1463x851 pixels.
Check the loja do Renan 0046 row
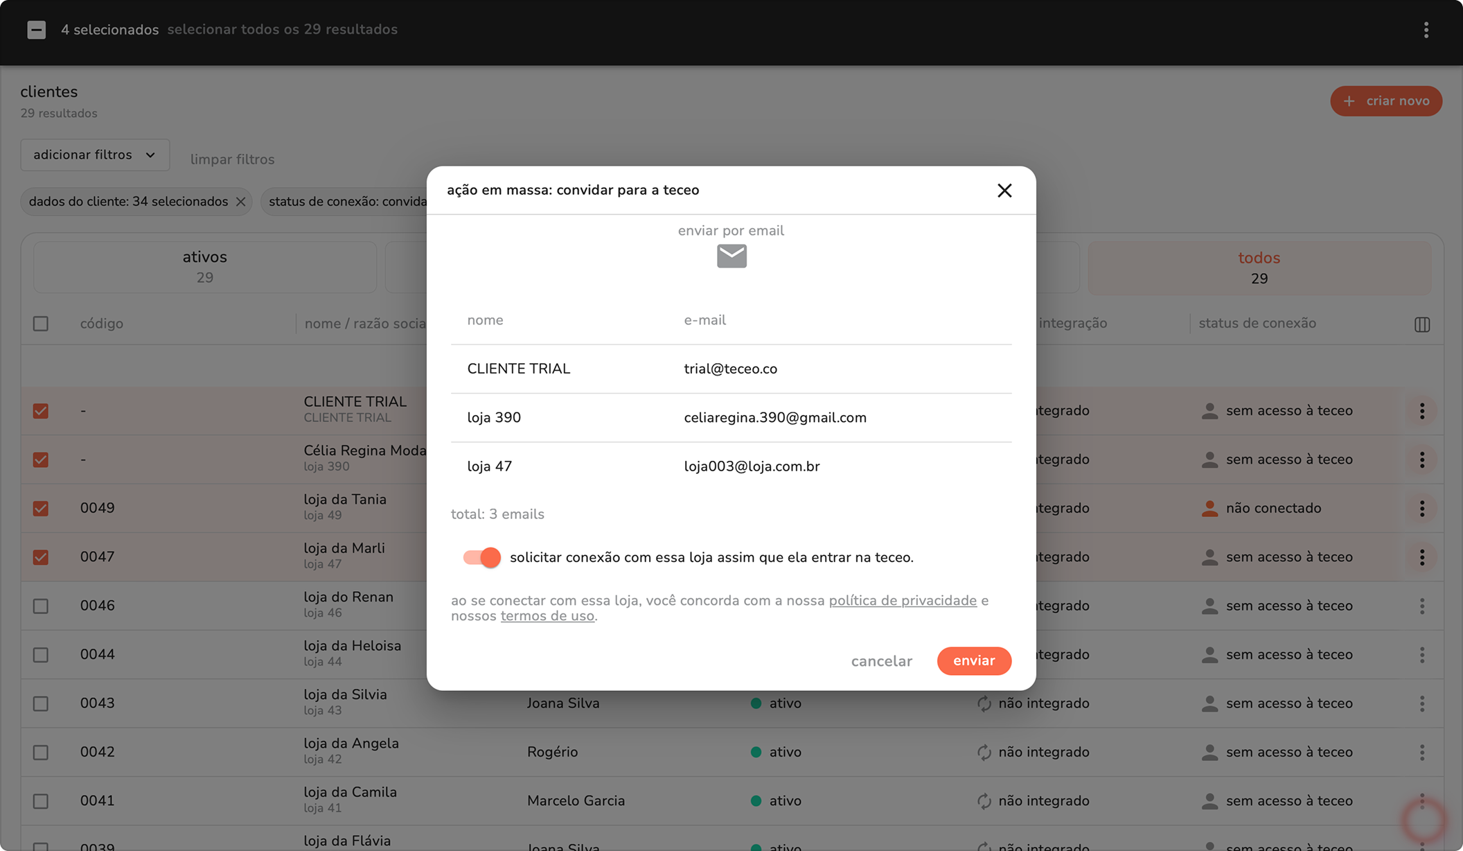coord(41,606)
